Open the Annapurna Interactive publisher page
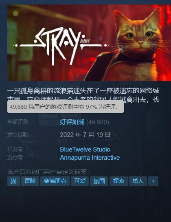The image size is (171, 222). (x=90, y=158)
